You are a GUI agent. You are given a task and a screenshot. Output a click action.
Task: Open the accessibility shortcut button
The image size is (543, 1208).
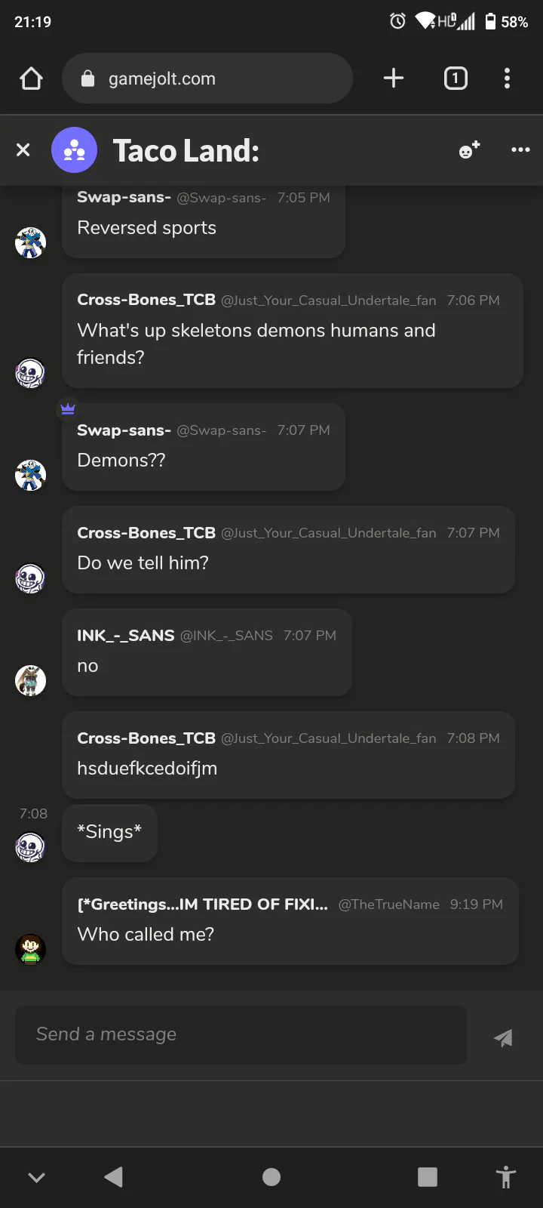pyautogui.click(x=506, y=1177)
